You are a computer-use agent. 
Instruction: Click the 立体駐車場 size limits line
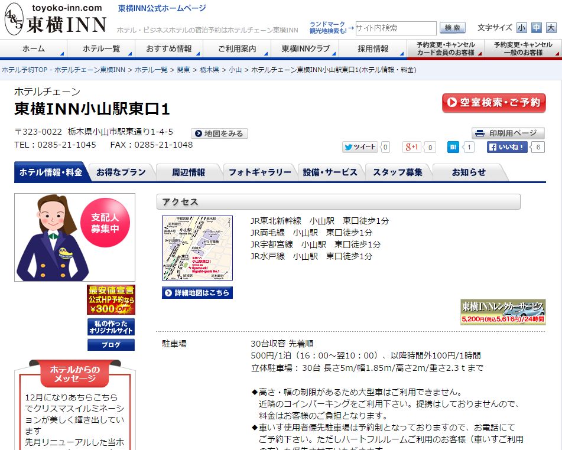point(368,368)
